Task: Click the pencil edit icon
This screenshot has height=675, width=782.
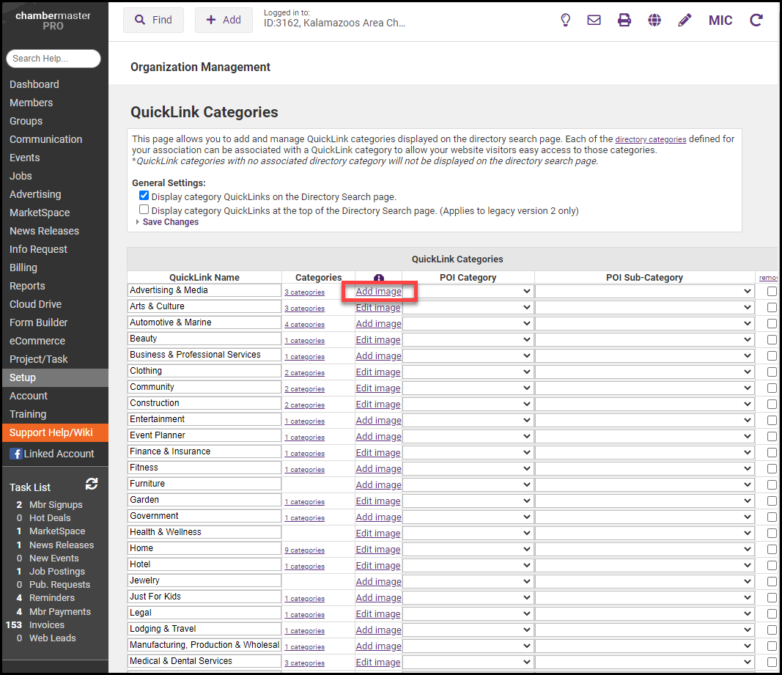Action: point(685,20)
